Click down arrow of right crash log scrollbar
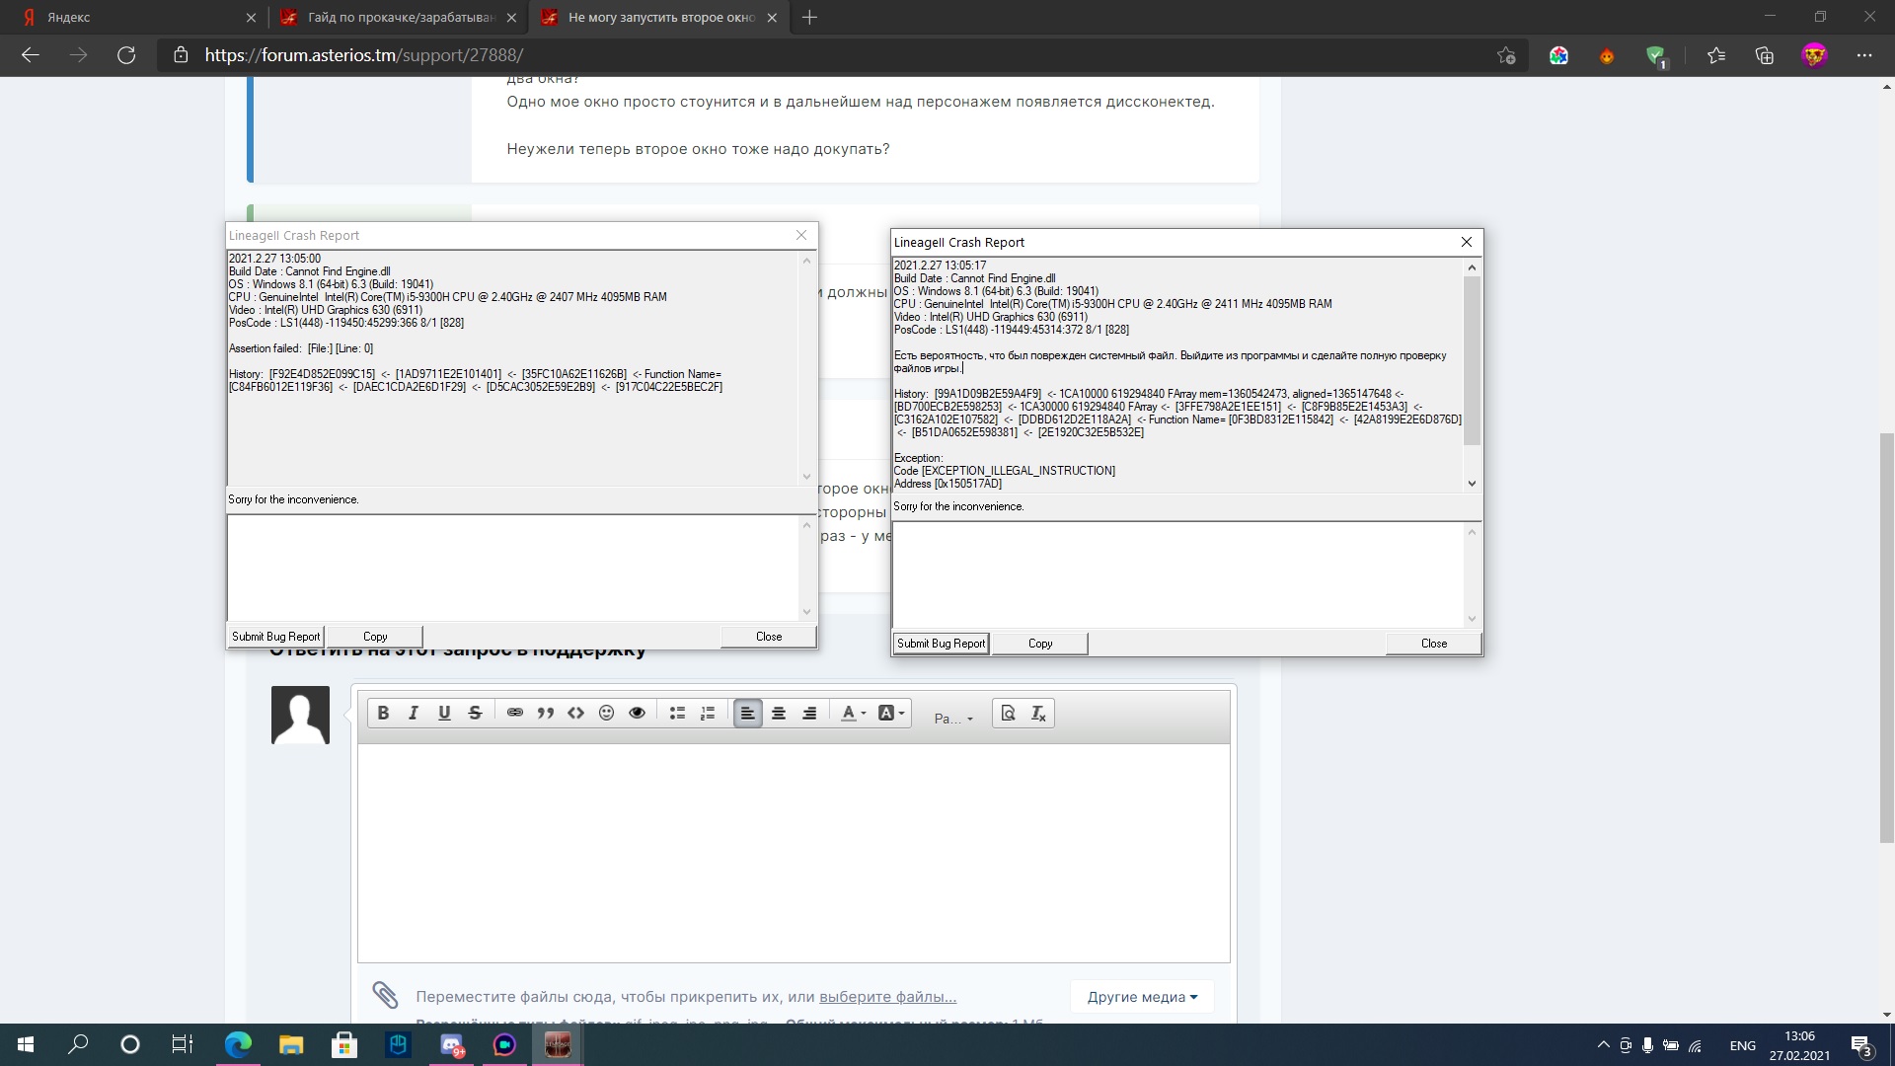The image size is (1895, 1066). (1472, 484)
